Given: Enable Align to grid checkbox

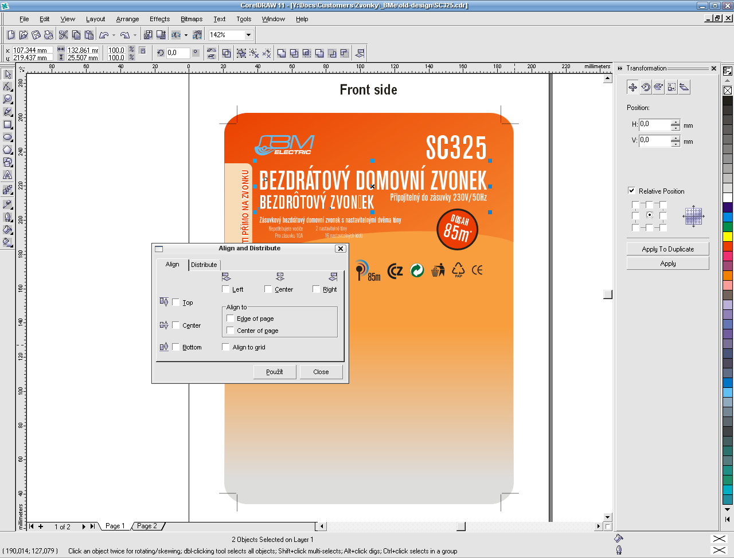Looking at the screenshot, I should (x=226, y=347).
